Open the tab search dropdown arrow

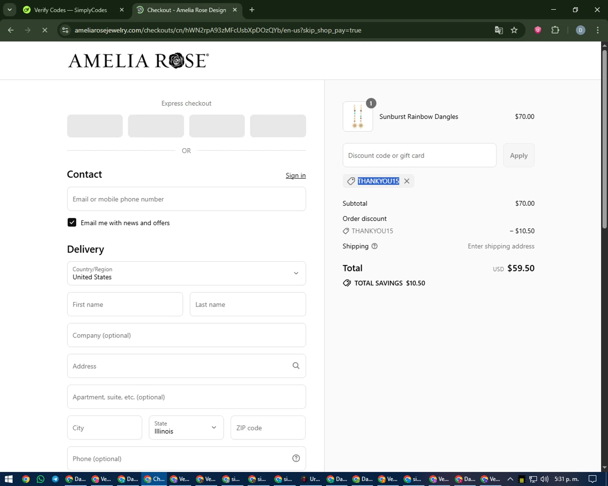point(9,10)
